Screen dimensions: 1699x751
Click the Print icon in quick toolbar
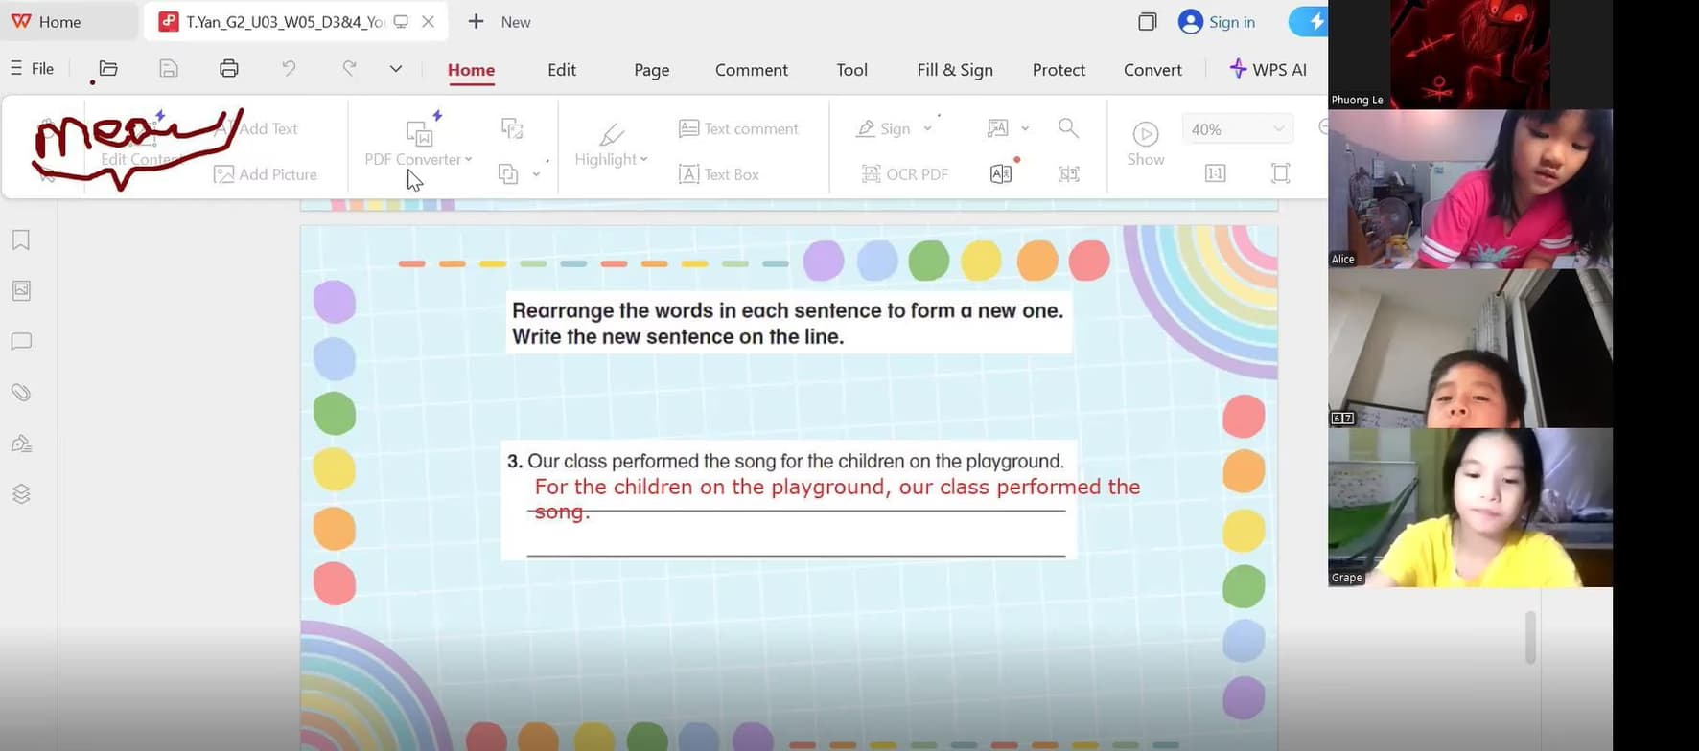coord(228,69)
